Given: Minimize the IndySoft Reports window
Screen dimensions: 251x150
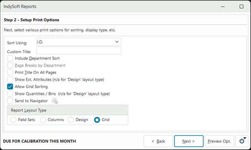Looking at the screenshot, I should point(223,7).
